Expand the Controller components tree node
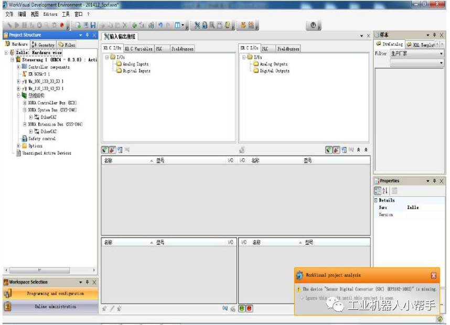The width and height of the screenshot is (450, 325). coord(19,67)
